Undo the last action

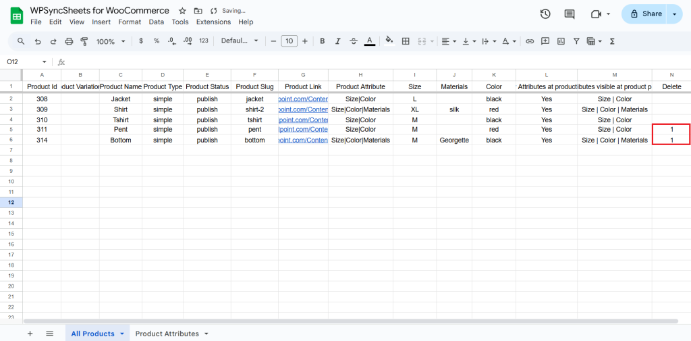pos(38,41)
